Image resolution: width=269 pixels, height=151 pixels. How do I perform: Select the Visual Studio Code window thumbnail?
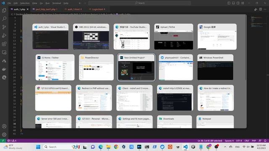[x=50, y=36]
